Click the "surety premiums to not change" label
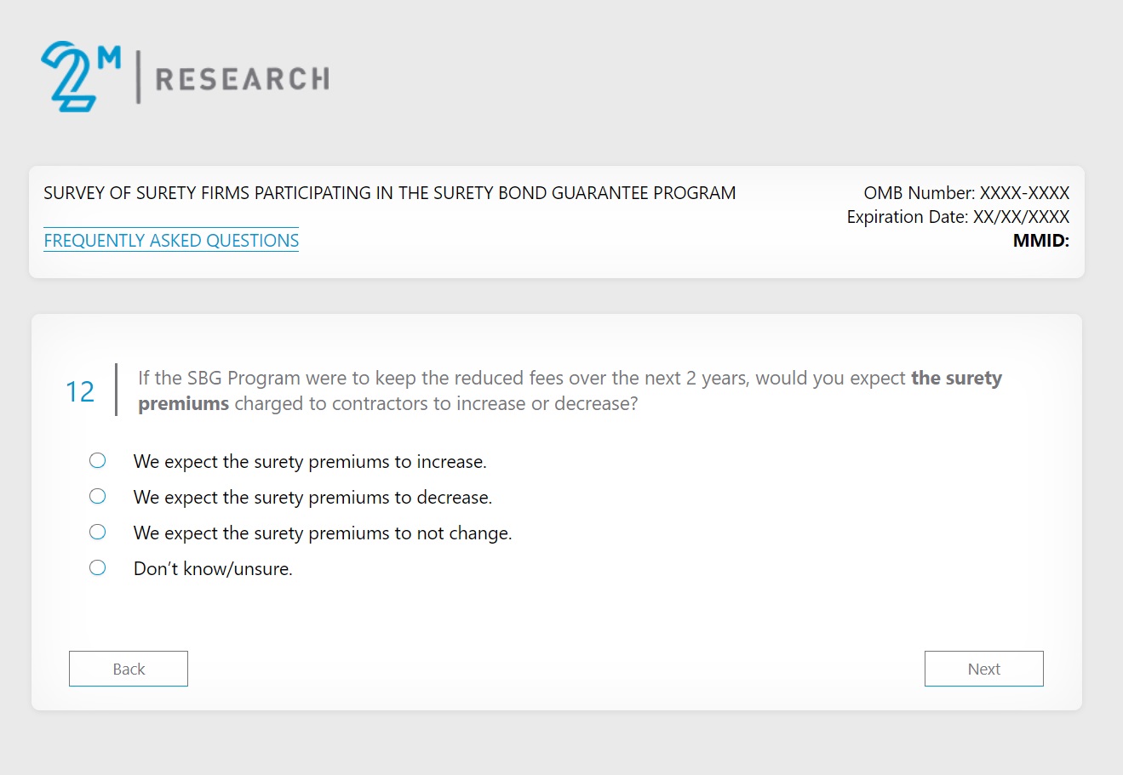The image size is (1123, 775). coord(323,533)
